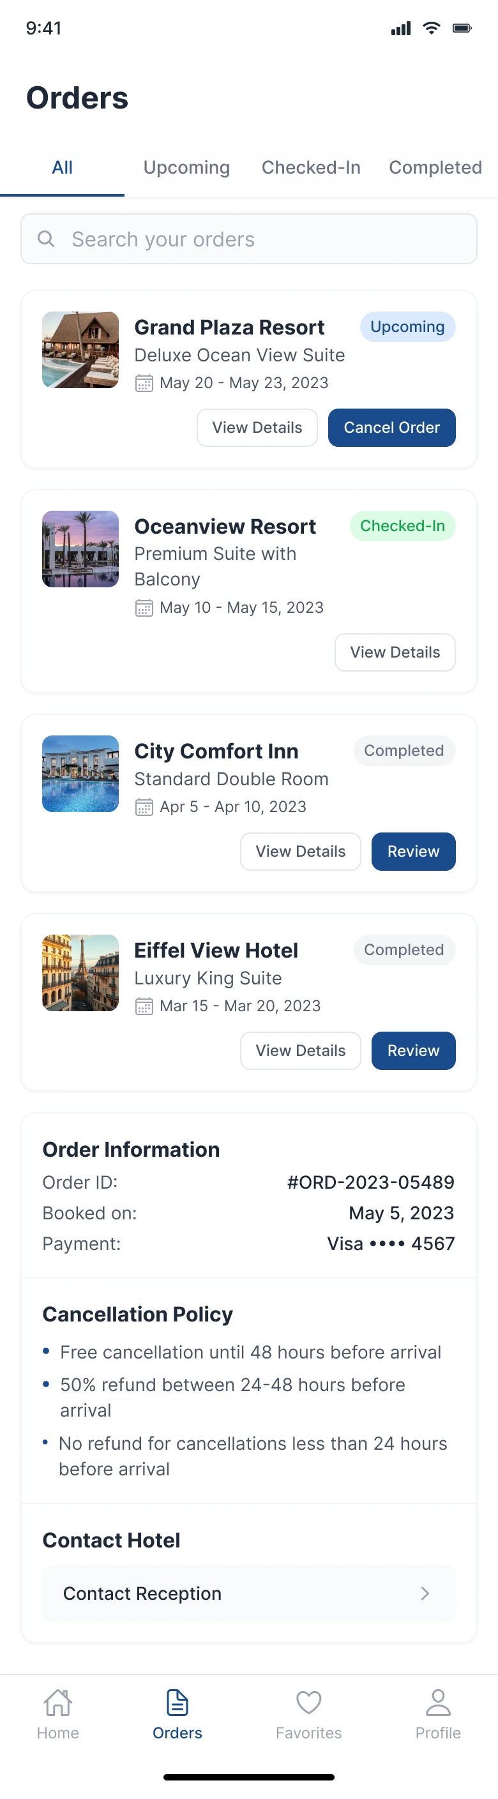Tap calendar icon beside May 20 dates
This screenshot has width=498, height=1799.
click(x=144, y=384)
